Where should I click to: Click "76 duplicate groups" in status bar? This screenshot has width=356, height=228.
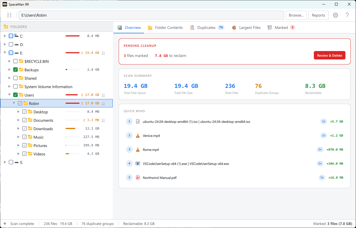98,224
